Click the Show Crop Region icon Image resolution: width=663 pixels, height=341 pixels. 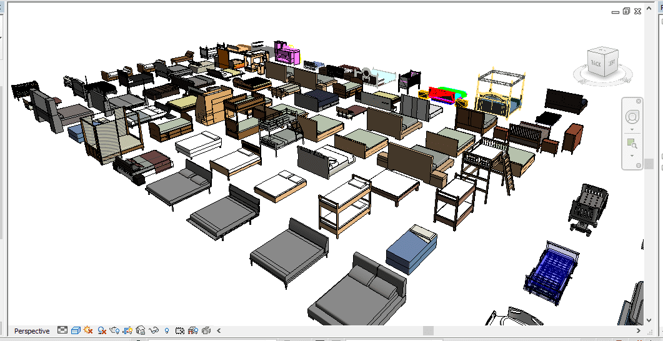click(x=127, y=330)
